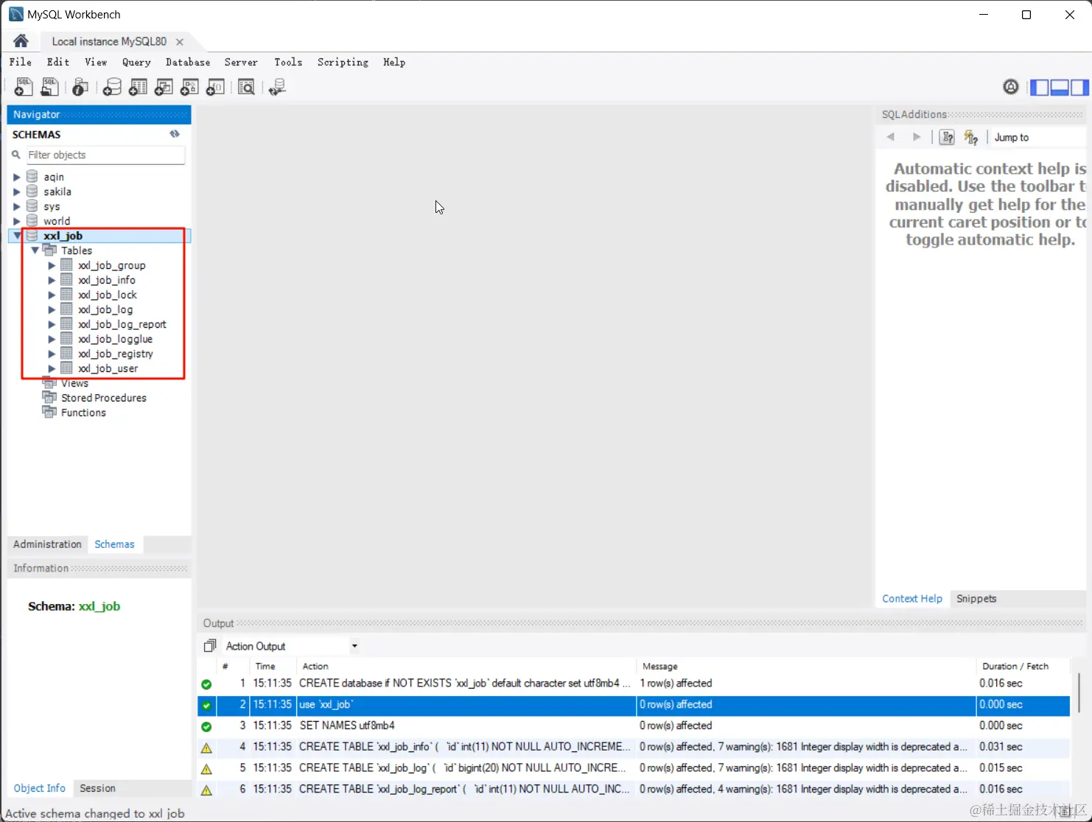Switch to the Context Help tab
Screen dimensions: 1092x822
912,598
